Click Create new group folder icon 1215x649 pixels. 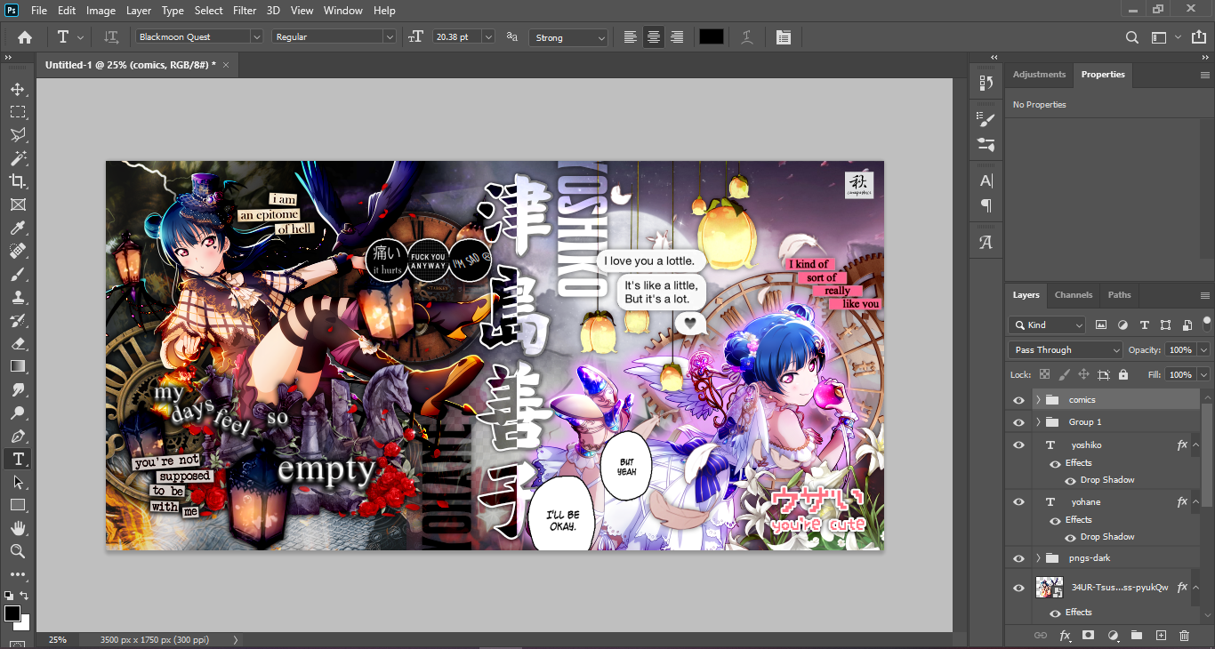tap(1136, 636)
